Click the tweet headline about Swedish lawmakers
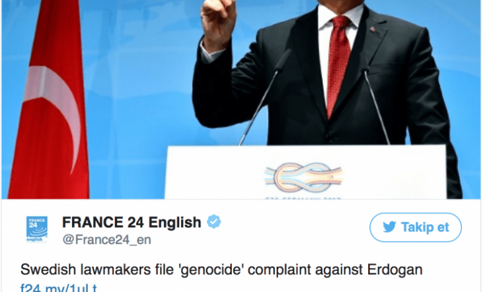This screenshot has width=485, height=292. point(221,270)
